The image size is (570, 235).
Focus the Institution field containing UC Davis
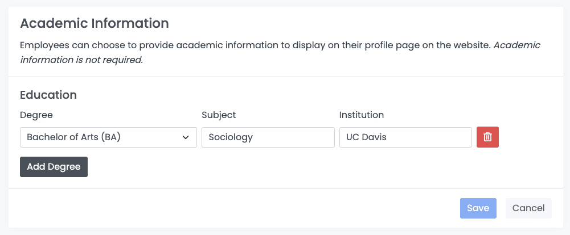point(405,137)
